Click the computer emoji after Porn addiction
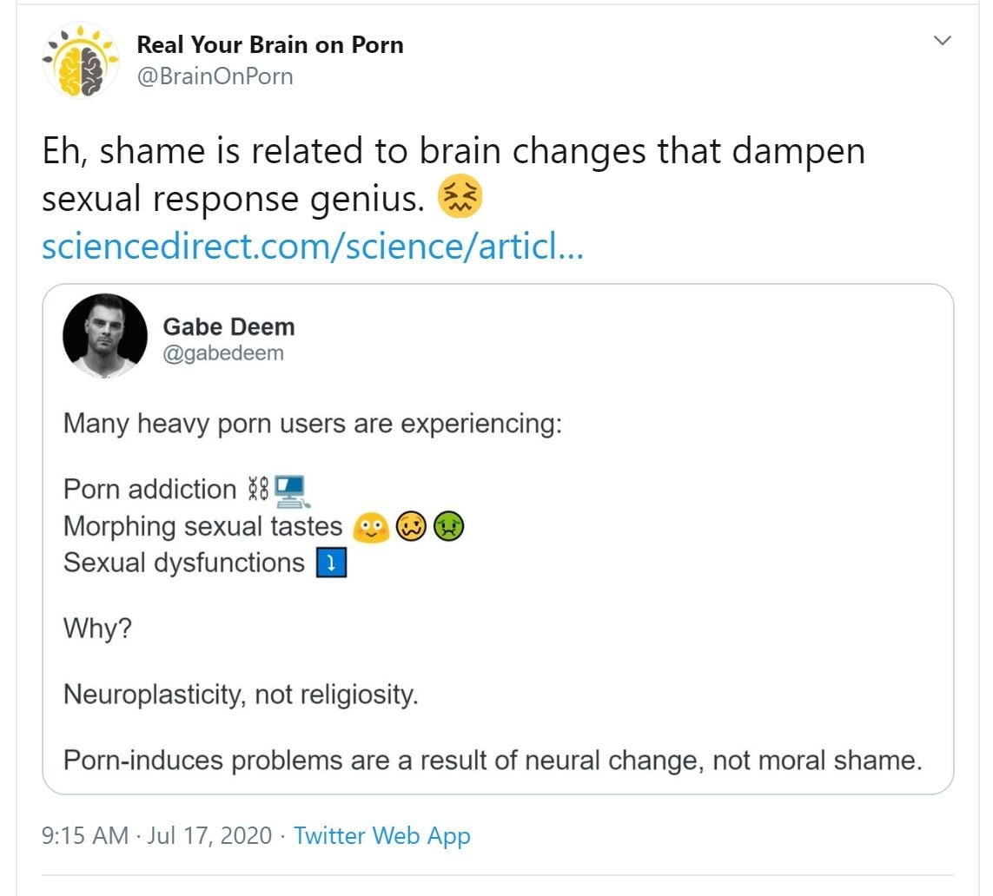Viewport: 993px width, 896px height. click(x=292, y=491)
